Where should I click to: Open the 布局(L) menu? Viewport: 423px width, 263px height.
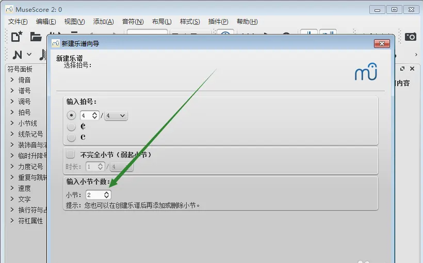161,22
